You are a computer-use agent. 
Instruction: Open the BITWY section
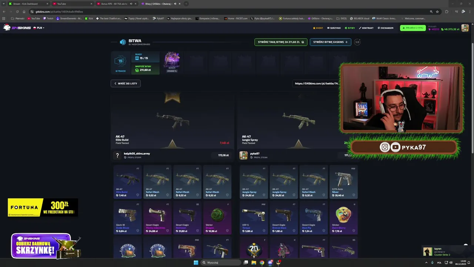coord(350,28)
